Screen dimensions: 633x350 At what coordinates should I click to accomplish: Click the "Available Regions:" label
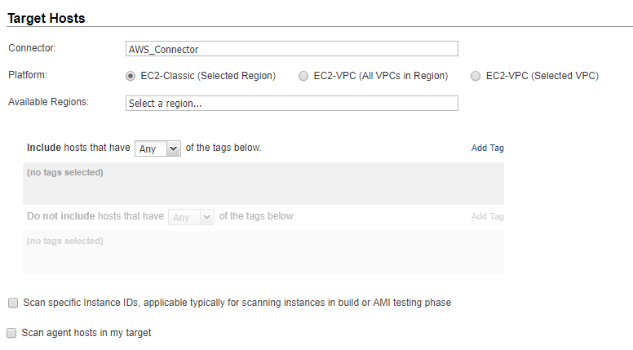point(48,102)
